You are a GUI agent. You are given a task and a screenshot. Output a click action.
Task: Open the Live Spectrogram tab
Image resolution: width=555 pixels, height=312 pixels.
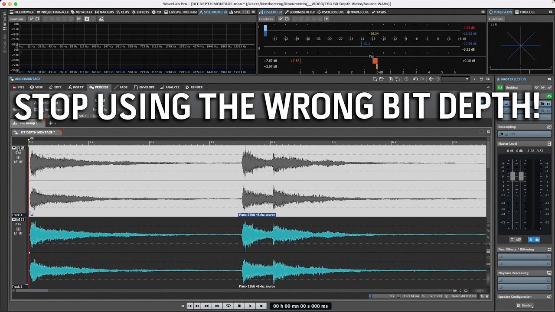[x=181, y=12]
